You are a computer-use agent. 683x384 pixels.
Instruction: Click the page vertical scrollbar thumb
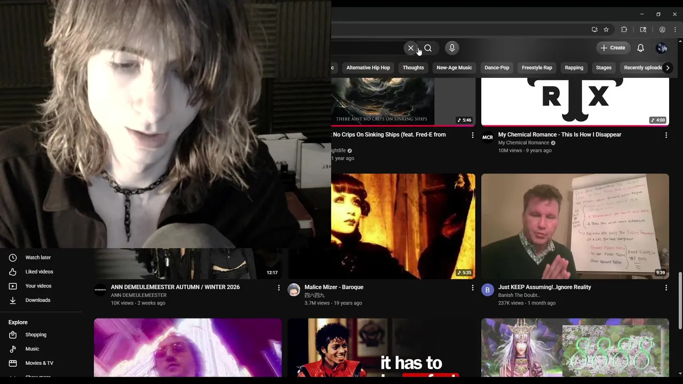[x=680, y=300]
